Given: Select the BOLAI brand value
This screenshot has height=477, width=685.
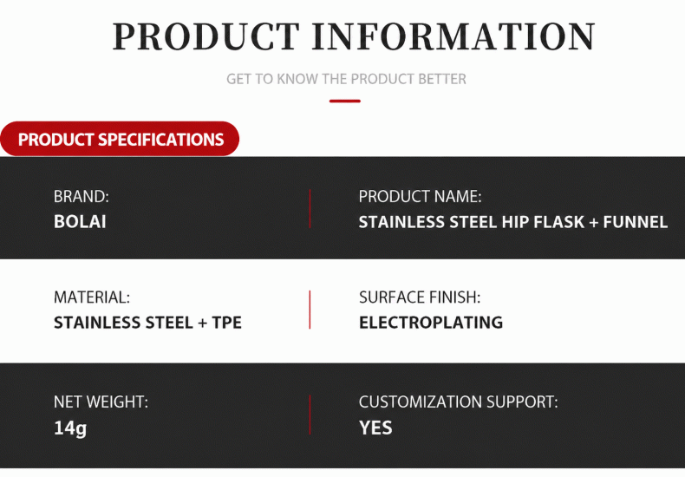Looking at the screenshot, I should click(80, 222).
